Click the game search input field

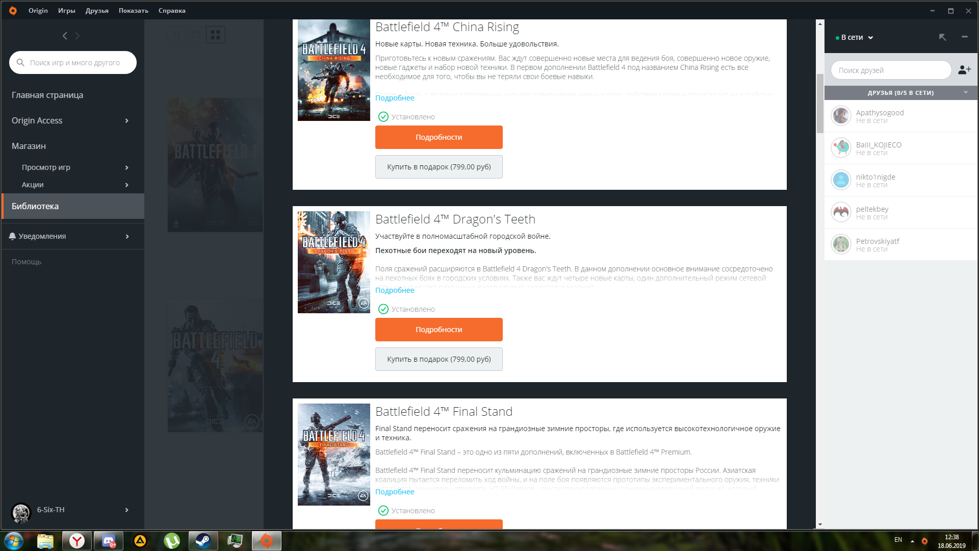[x=73, y=62]
